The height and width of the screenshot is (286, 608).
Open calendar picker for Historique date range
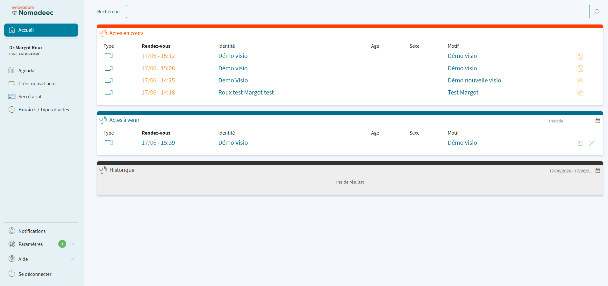pos(598,171)
